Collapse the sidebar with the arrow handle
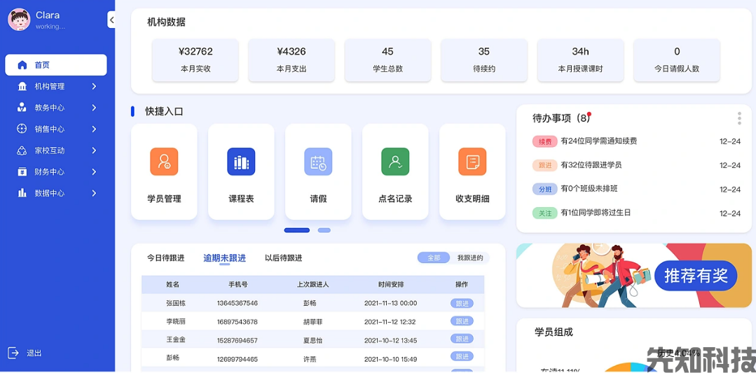The image size is (756, 373). (x=111, y=20)
